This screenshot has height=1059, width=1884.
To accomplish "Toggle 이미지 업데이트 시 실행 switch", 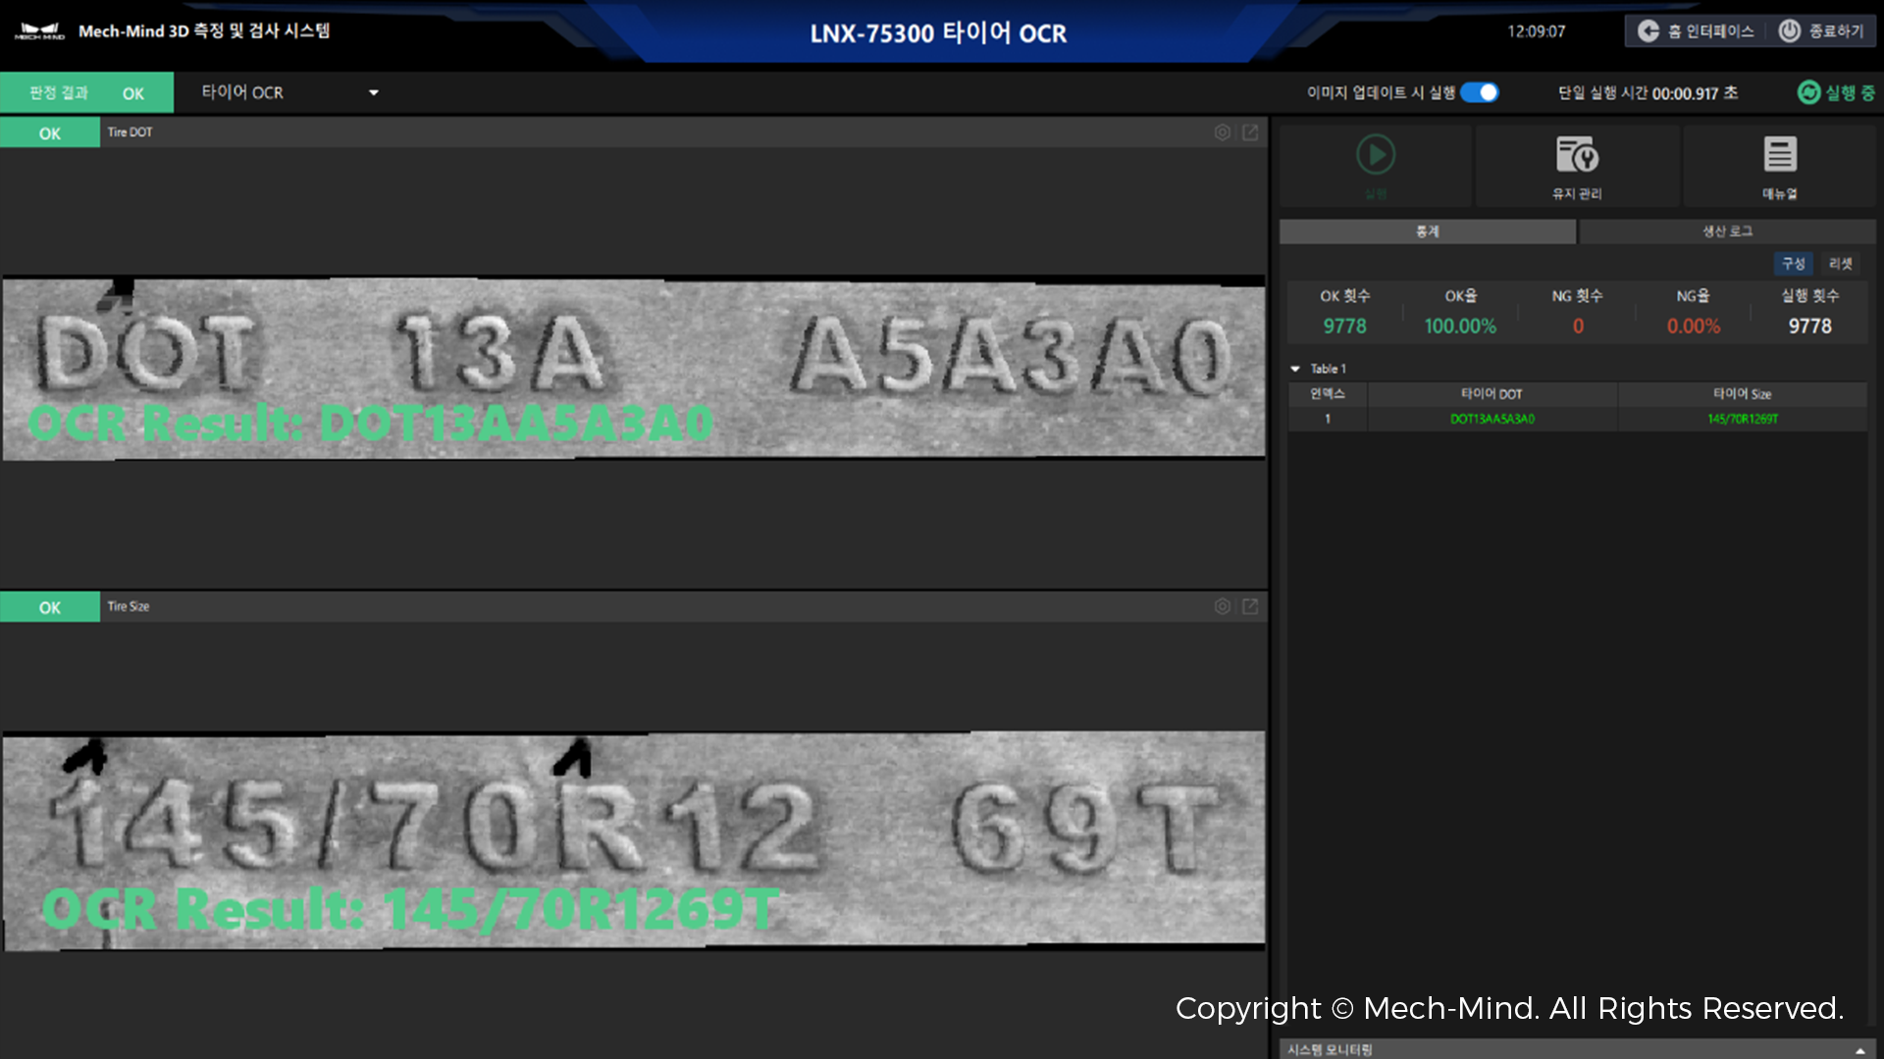I will [1480, 92].
